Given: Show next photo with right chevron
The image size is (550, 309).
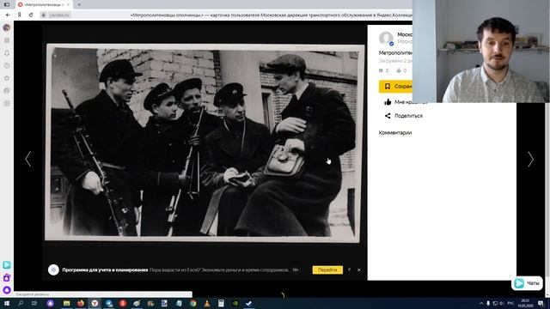Looking at the screenshot, I should [530, 160].
